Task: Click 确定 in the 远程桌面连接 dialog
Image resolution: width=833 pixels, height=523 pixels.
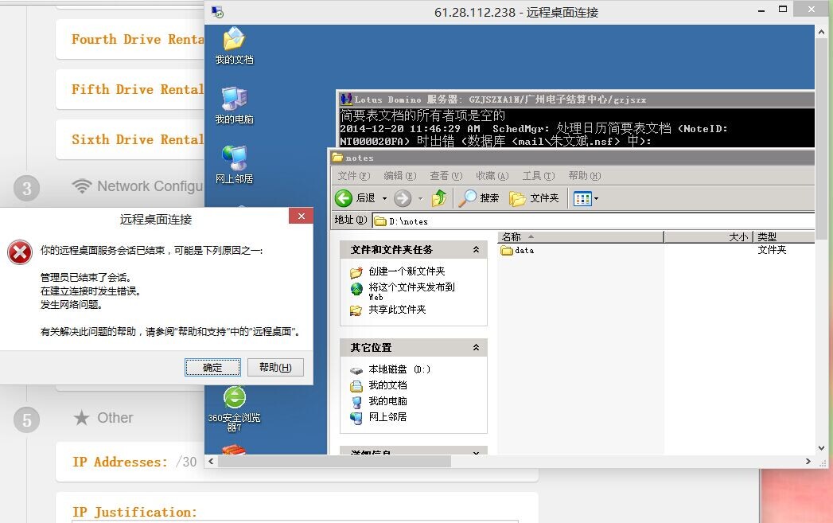Action: pyautogui.click(x=212, y=367)
